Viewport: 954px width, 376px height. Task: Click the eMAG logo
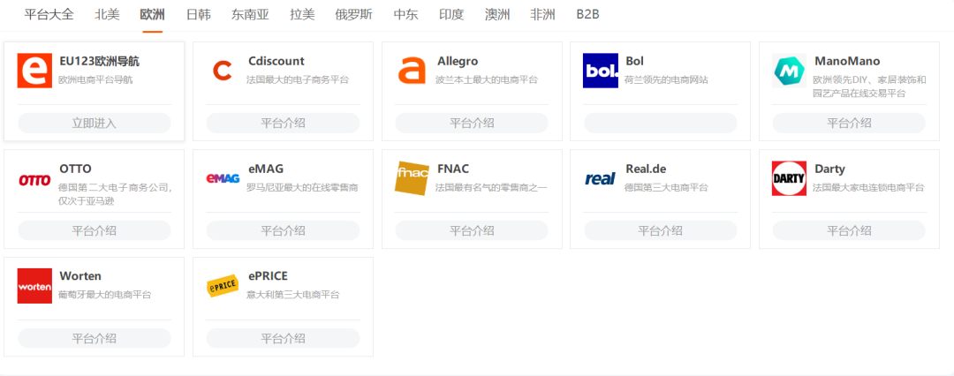(223, 179)
